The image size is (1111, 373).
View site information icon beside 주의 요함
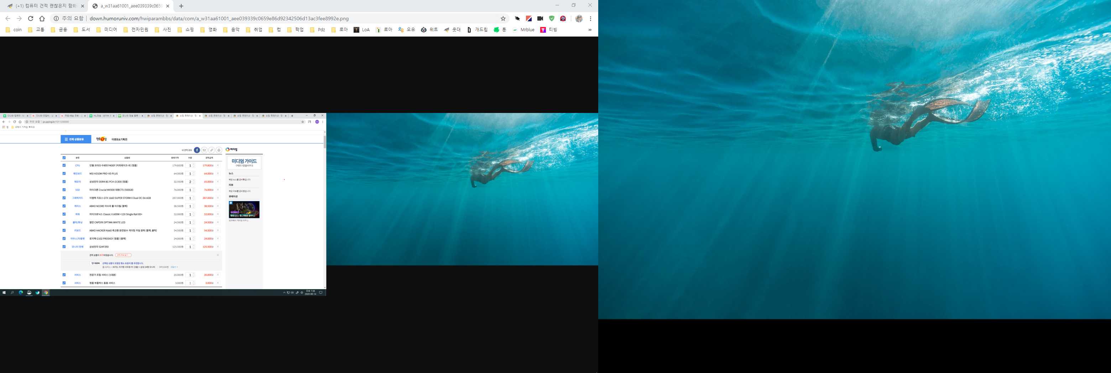pos(56,18)
